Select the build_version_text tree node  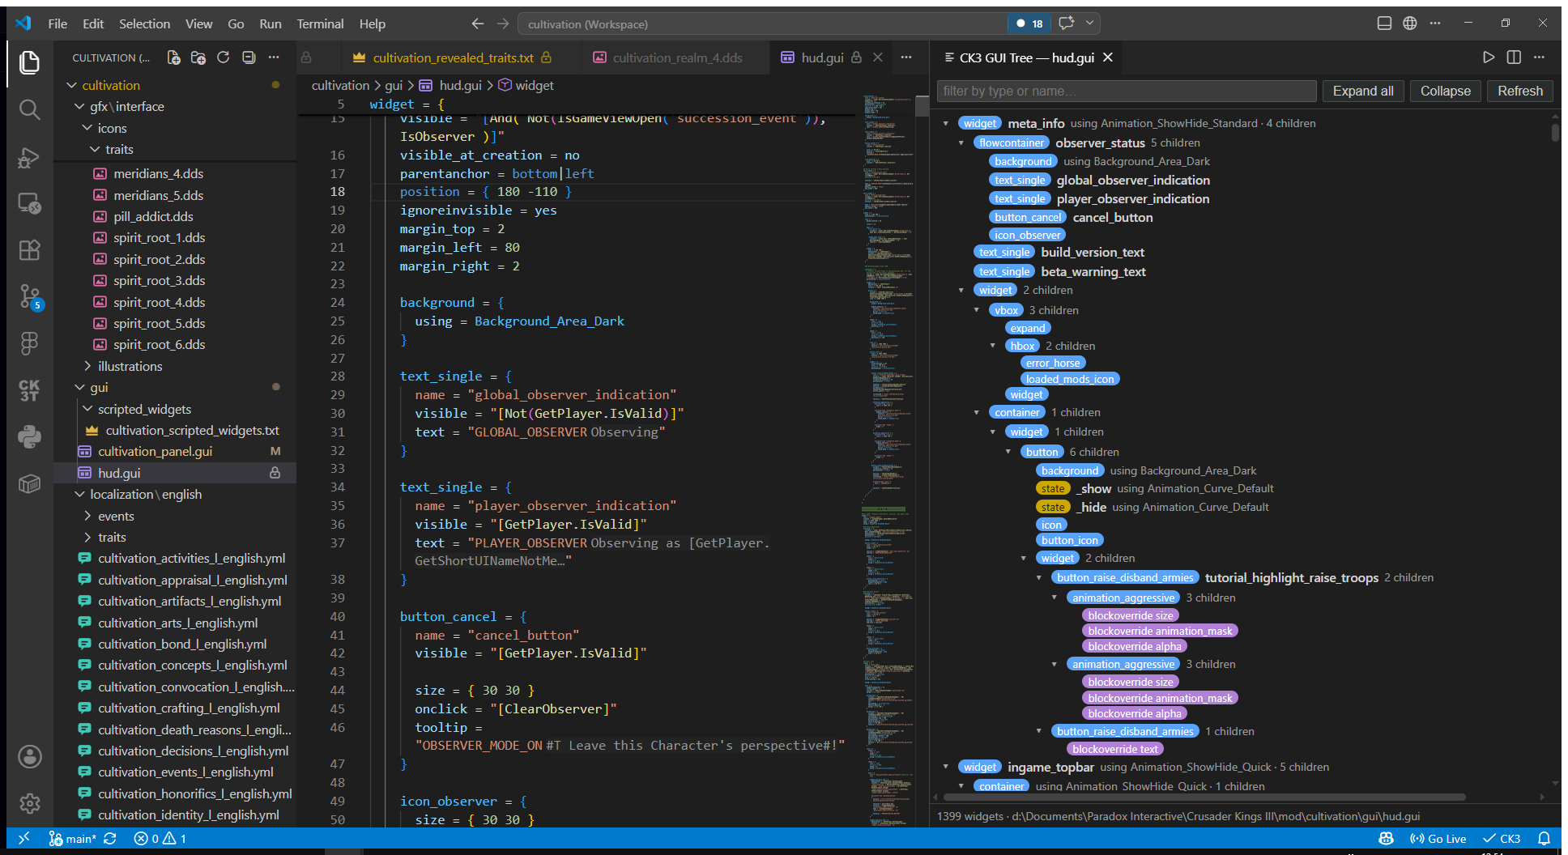[1093, 252]
